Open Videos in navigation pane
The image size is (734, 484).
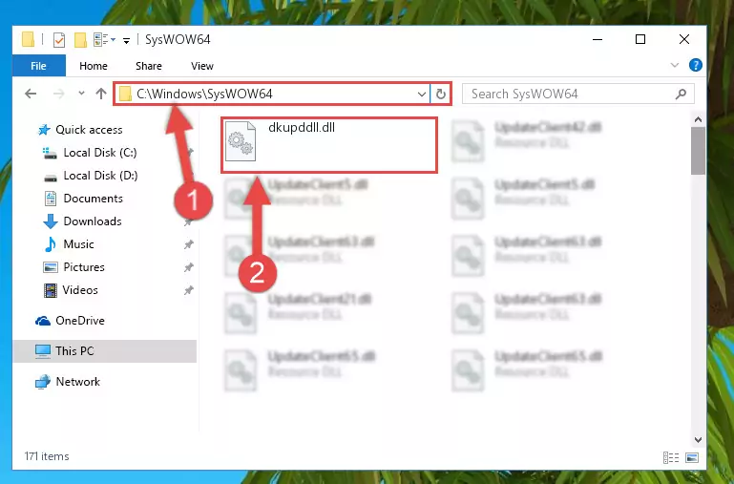click(x=71, y=290)
